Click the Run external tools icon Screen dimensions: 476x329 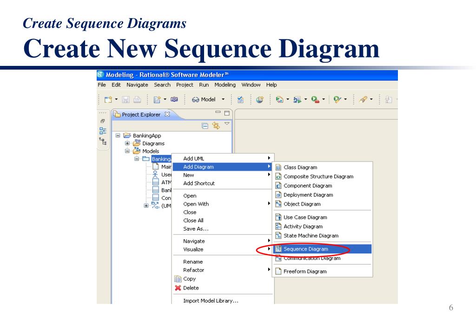click(316, 99)
